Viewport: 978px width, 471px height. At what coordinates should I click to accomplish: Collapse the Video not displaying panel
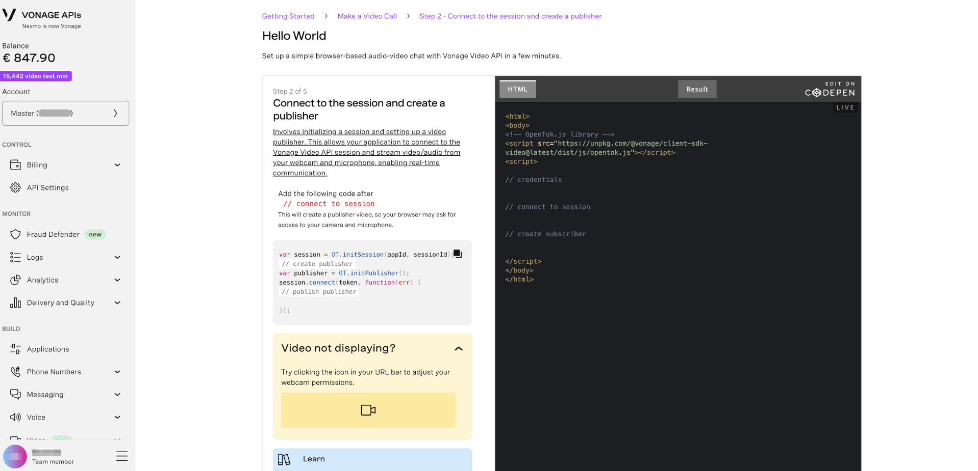point(459,348)
